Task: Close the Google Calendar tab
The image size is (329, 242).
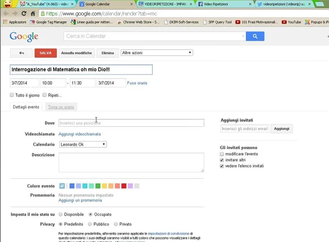Action: [131, 4]
